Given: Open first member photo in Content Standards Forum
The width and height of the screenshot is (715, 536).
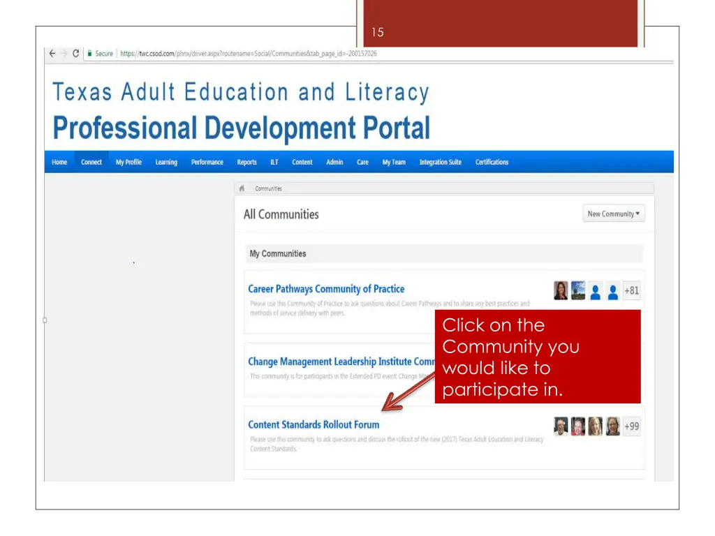Looking at the screenshot, I should click(561, 426).
